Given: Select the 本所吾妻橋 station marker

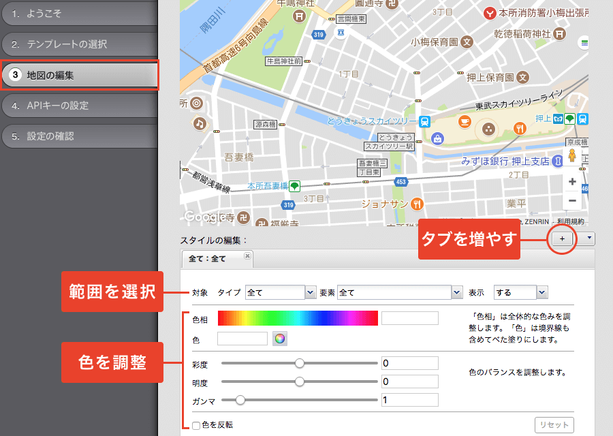Looking at the screenshot, I should coord(294,186).
